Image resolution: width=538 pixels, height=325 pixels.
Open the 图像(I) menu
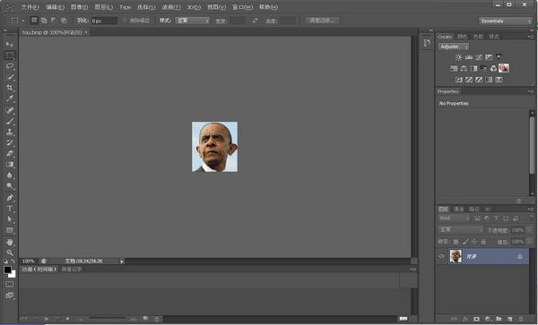(79, 7)
